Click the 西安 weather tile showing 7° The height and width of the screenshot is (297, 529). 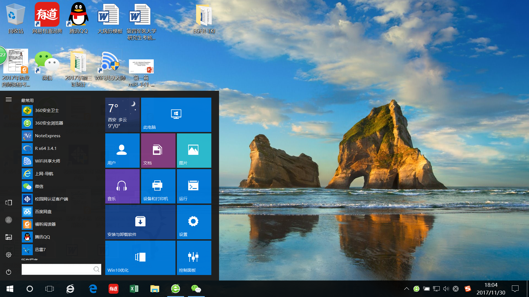tap(122, 115)
